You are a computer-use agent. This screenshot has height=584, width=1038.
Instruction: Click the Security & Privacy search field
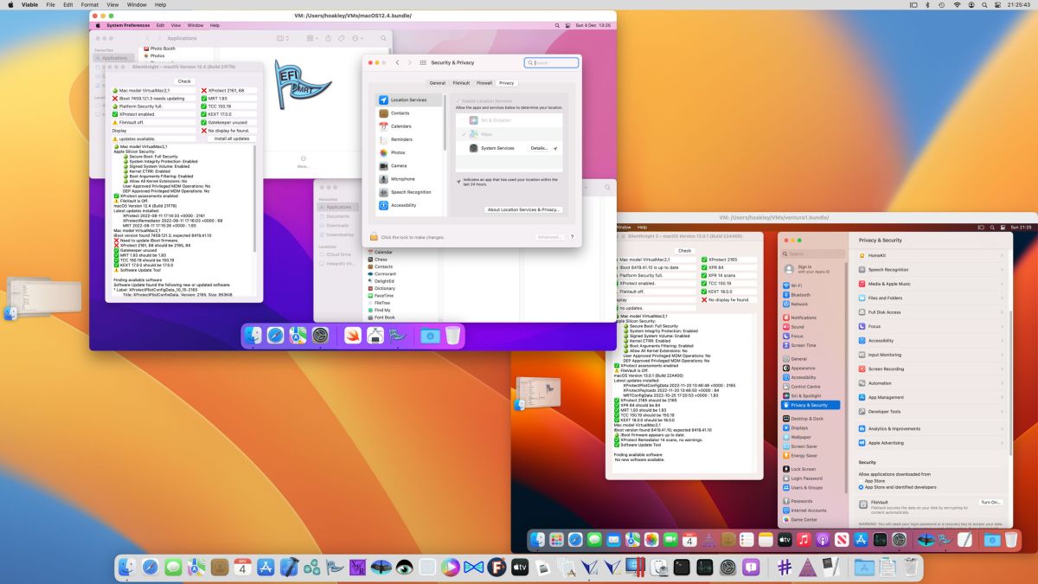(x=552, y=62)
